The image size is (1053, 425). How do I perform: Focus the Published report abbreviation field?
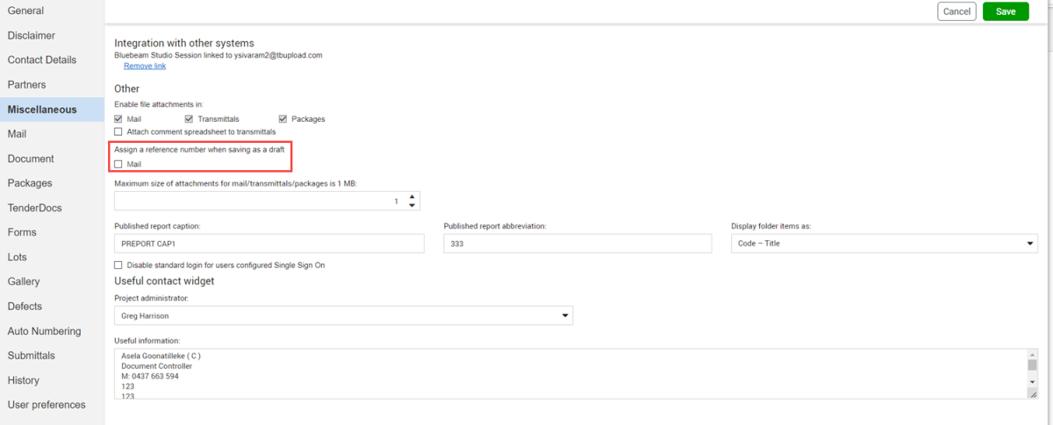tap(577, 244)
